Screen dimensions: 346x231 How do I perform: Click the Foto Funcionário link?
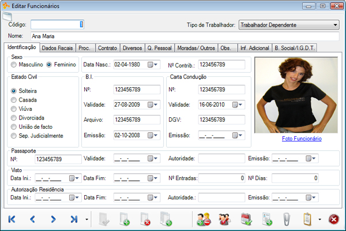pyautogui.click(x=302, y=139)
